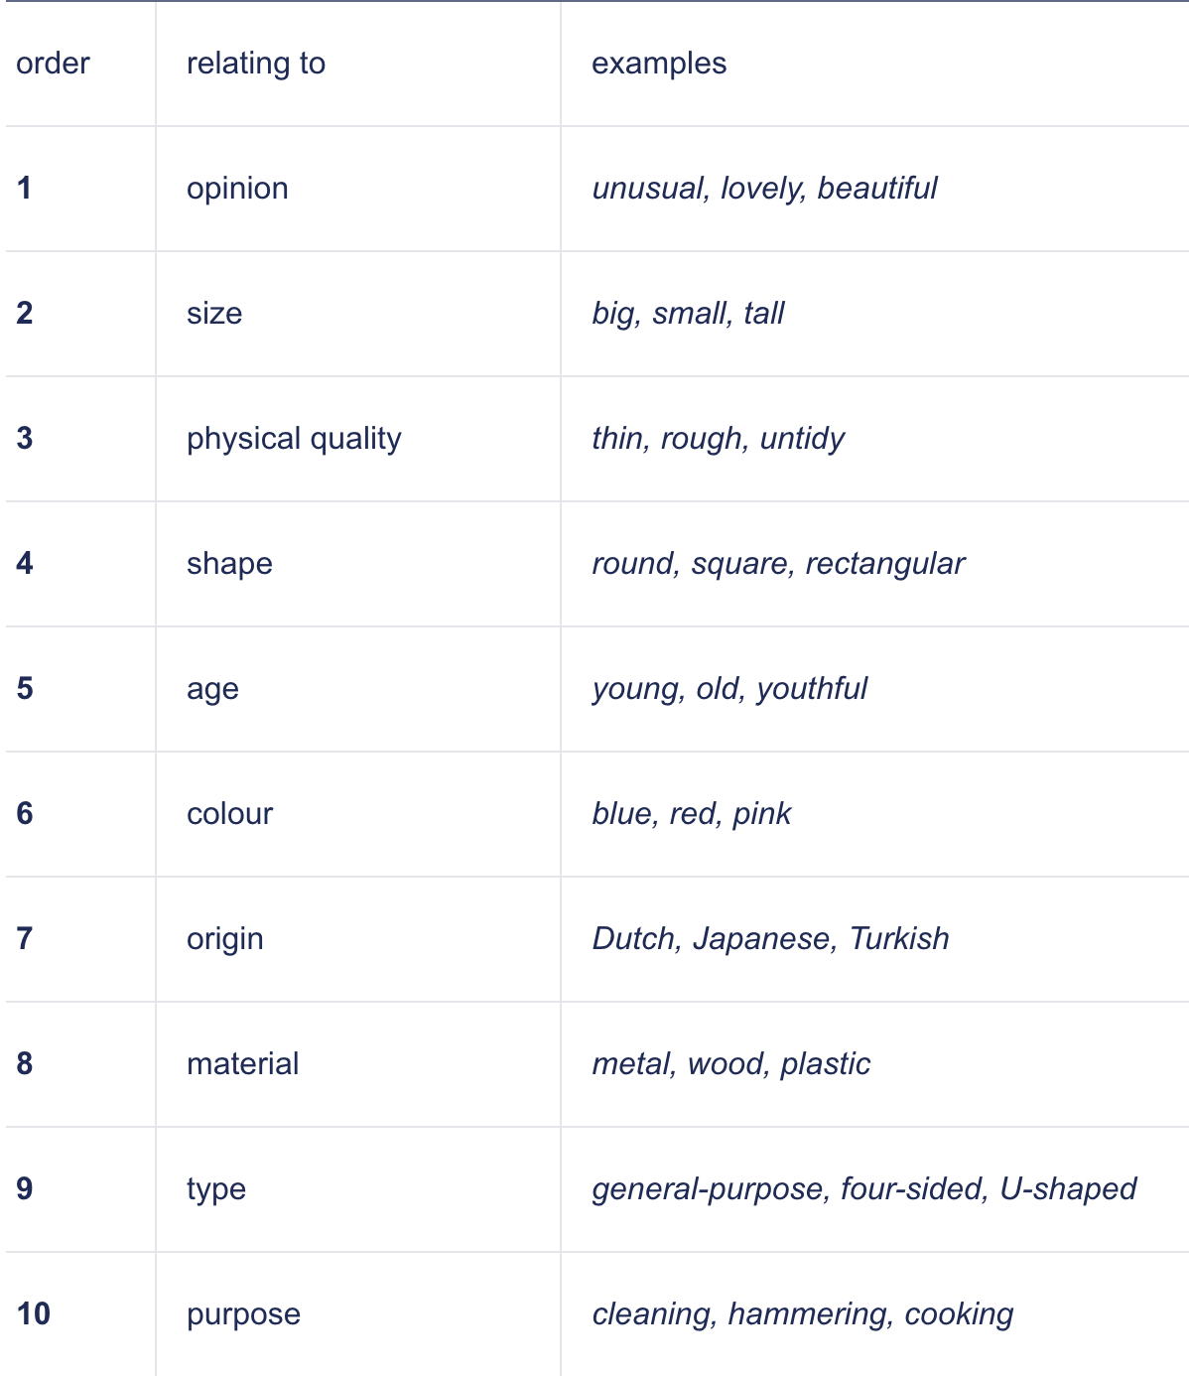Select the "colour" cell

[x=229, y=814]
